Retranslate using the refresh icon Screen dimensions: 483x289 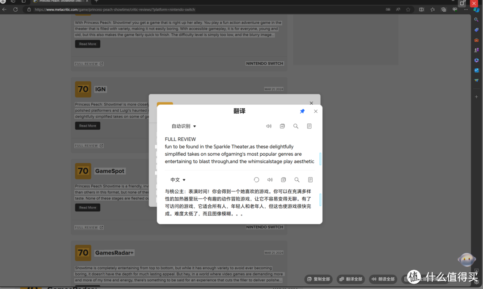coord(256,180)
